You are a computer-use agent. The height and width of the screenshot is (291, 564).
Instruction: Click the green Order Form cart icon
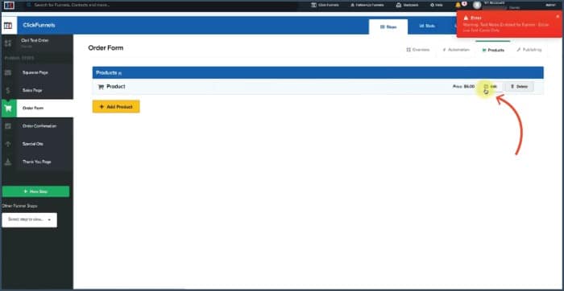pos(8,109)
